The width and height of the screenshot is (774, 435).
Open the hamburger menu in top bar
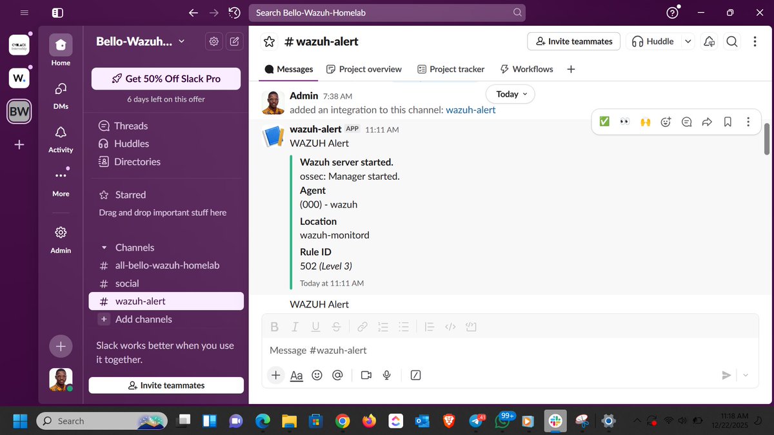(x=25, y=12)
